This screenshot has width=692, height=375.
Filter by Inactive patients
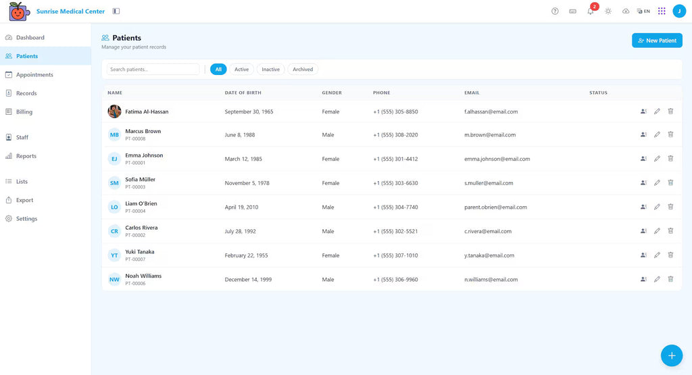pos(270,70)
